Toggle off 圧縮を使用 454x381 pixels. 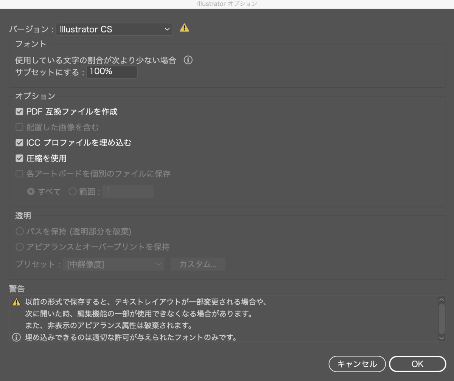click(x=19, y=158)
